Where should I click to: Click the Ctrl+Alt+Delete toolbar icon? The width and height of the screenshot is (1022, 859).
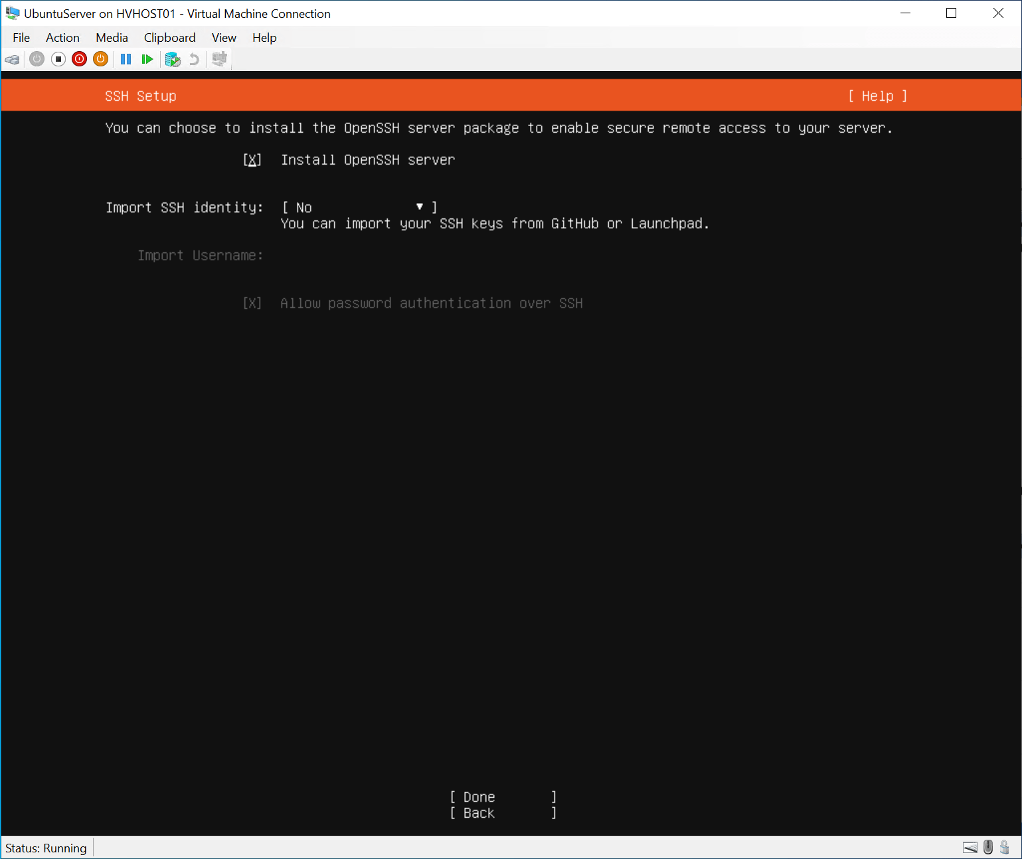coord(13,59)
